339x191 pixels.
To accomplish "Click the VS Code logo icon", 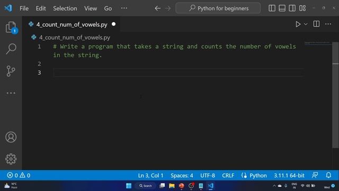I will [8, 8].
